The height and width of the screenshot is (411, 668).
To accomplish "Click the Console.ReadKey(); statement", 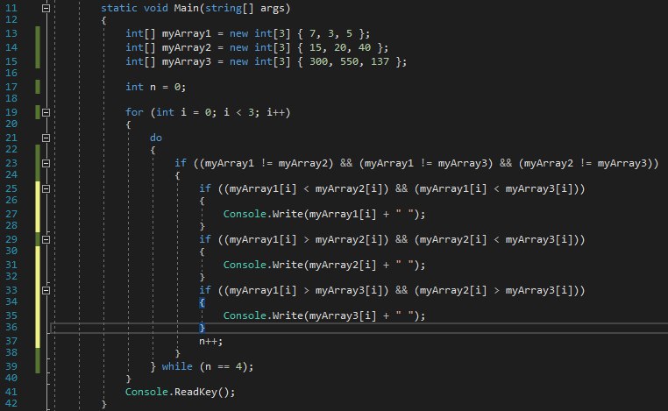I will (180, 392).
